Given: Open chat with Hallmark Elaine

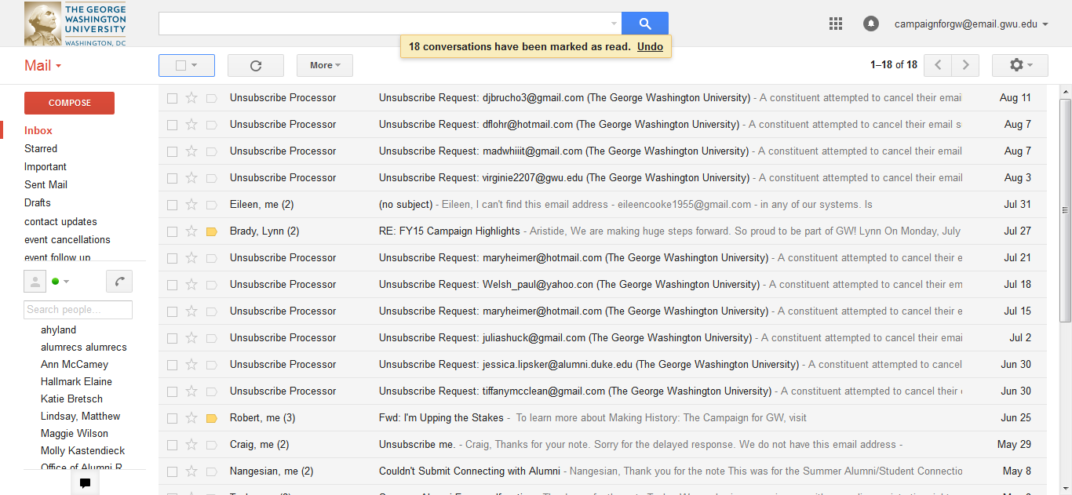Looking at the screenshot, I should [76, 382].
